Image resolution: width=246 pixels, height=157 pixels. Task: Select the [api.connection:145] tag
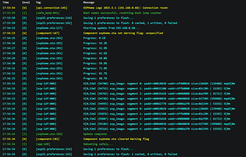point(52,8)
